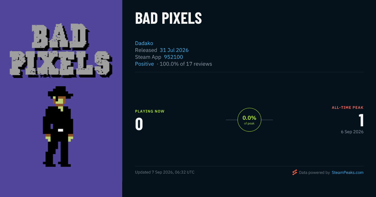Click the Data powered by text
This screenshot has width=376, height=197.
(314, 172)
